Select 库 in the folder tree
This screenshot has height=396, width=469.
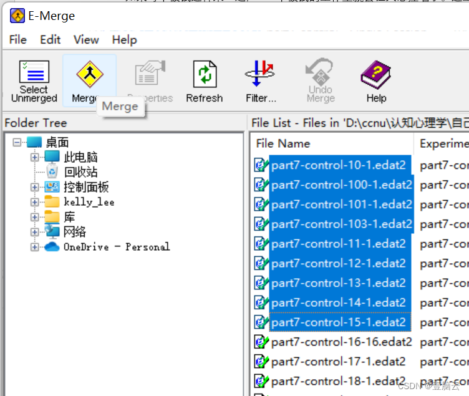(69, 217)
